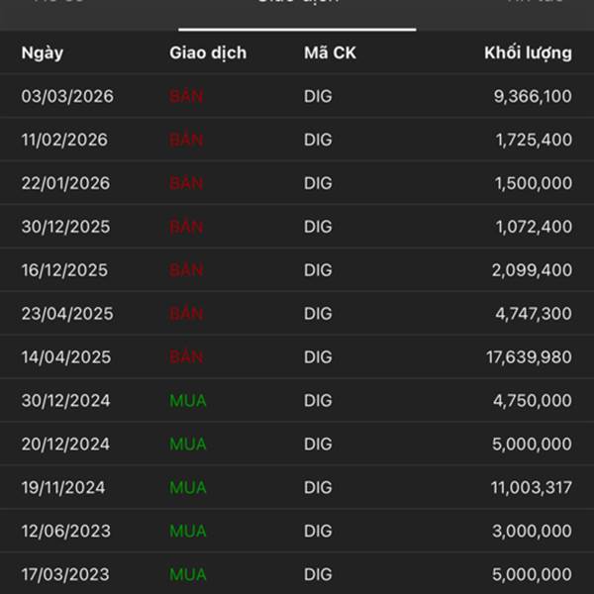594x594 pixels.
Task: Click the Khối lượng column header
Action: pos(528,52)
